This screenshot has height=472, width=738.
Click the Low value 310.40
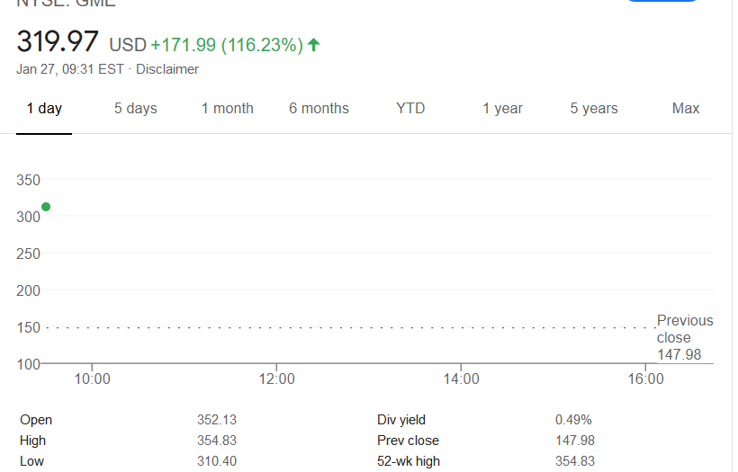[217, 461]
